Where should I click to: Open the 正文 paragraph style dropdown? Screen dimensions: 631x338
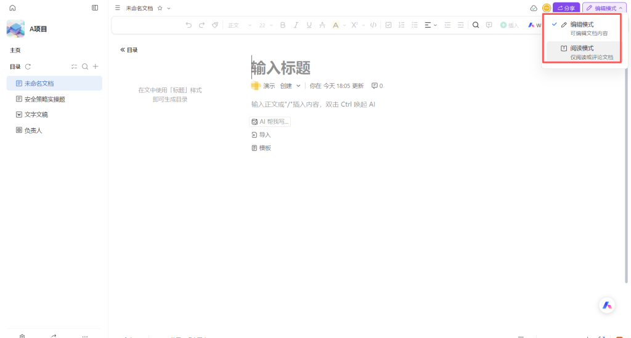coord(240,25)
